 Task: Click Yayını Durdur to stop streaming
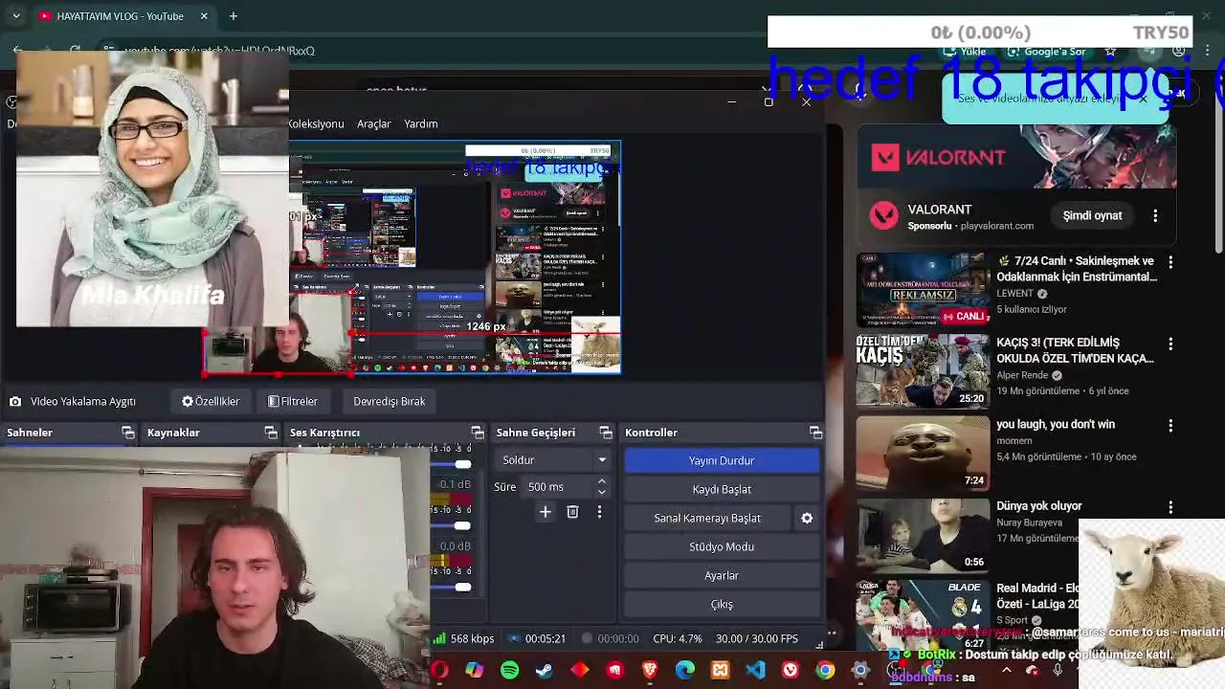(722, 460)
